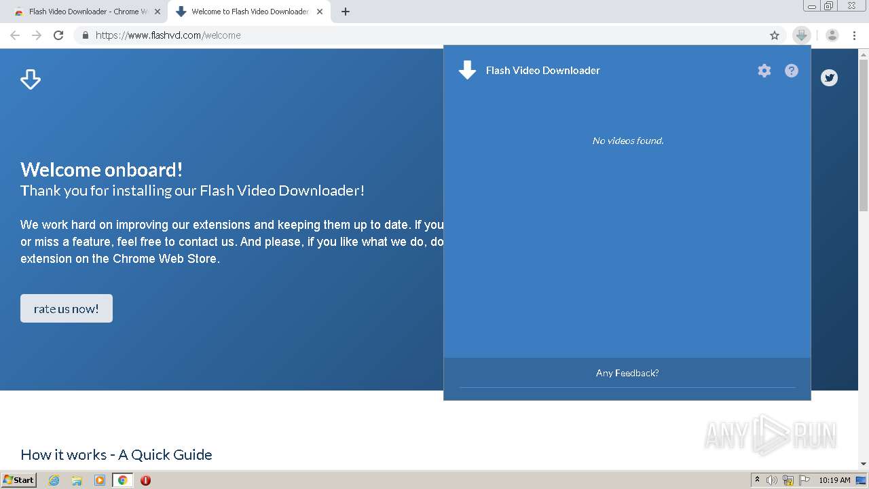Go back to previous page
This screenshot has height=489, width=869.
click(x=15, y=35)
